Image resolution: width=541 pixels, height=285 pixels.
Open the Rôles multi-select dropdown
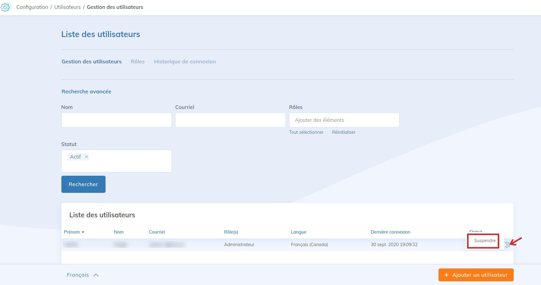[x=344, y=120]
